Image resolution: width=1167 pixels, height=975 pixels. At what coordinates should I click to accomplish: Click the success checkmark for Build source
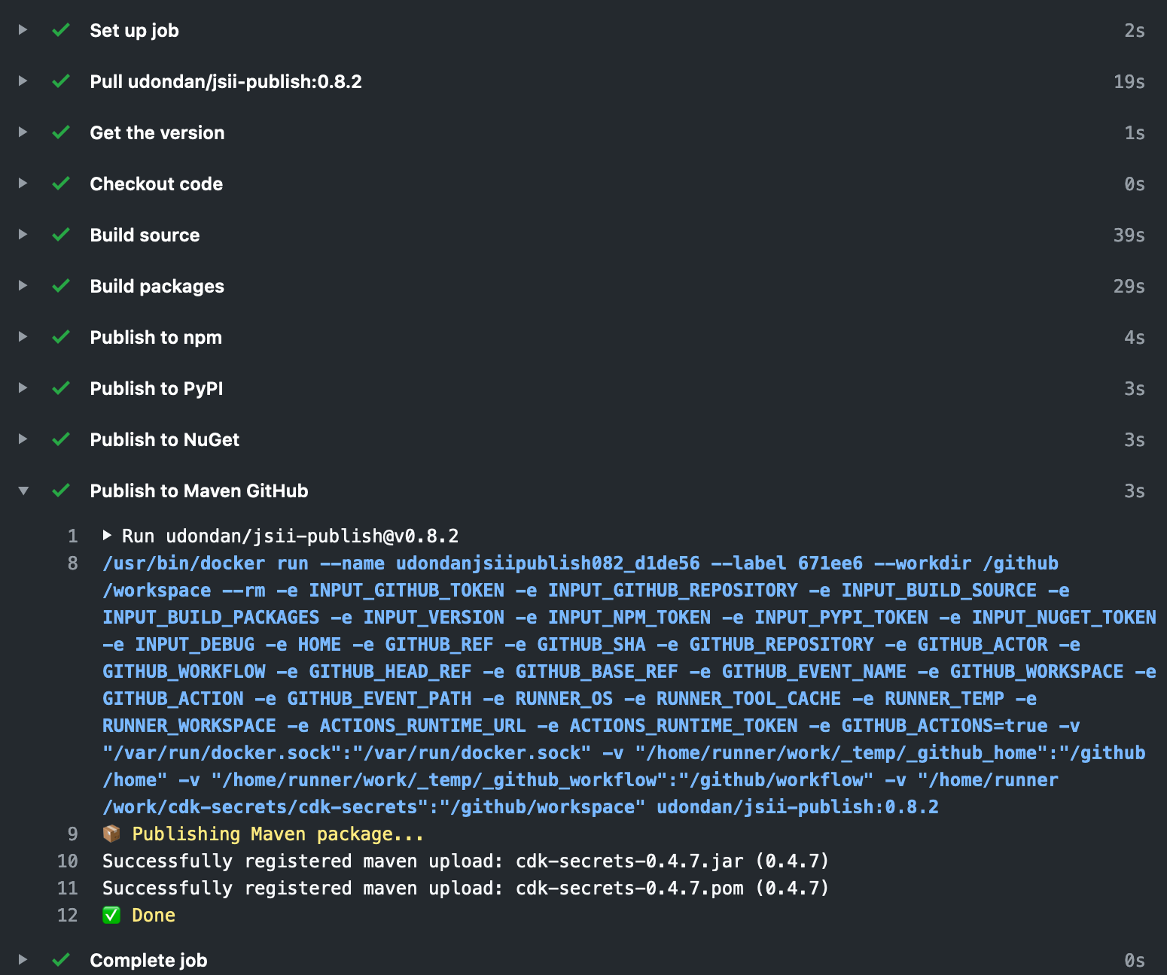coord(60,235)
